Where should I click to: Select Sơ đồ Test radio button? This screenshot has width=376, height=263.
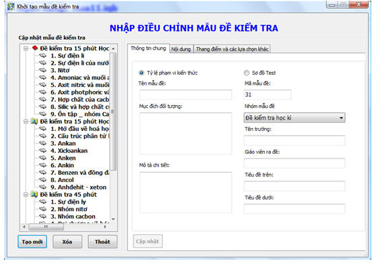[x=247, y=73]
